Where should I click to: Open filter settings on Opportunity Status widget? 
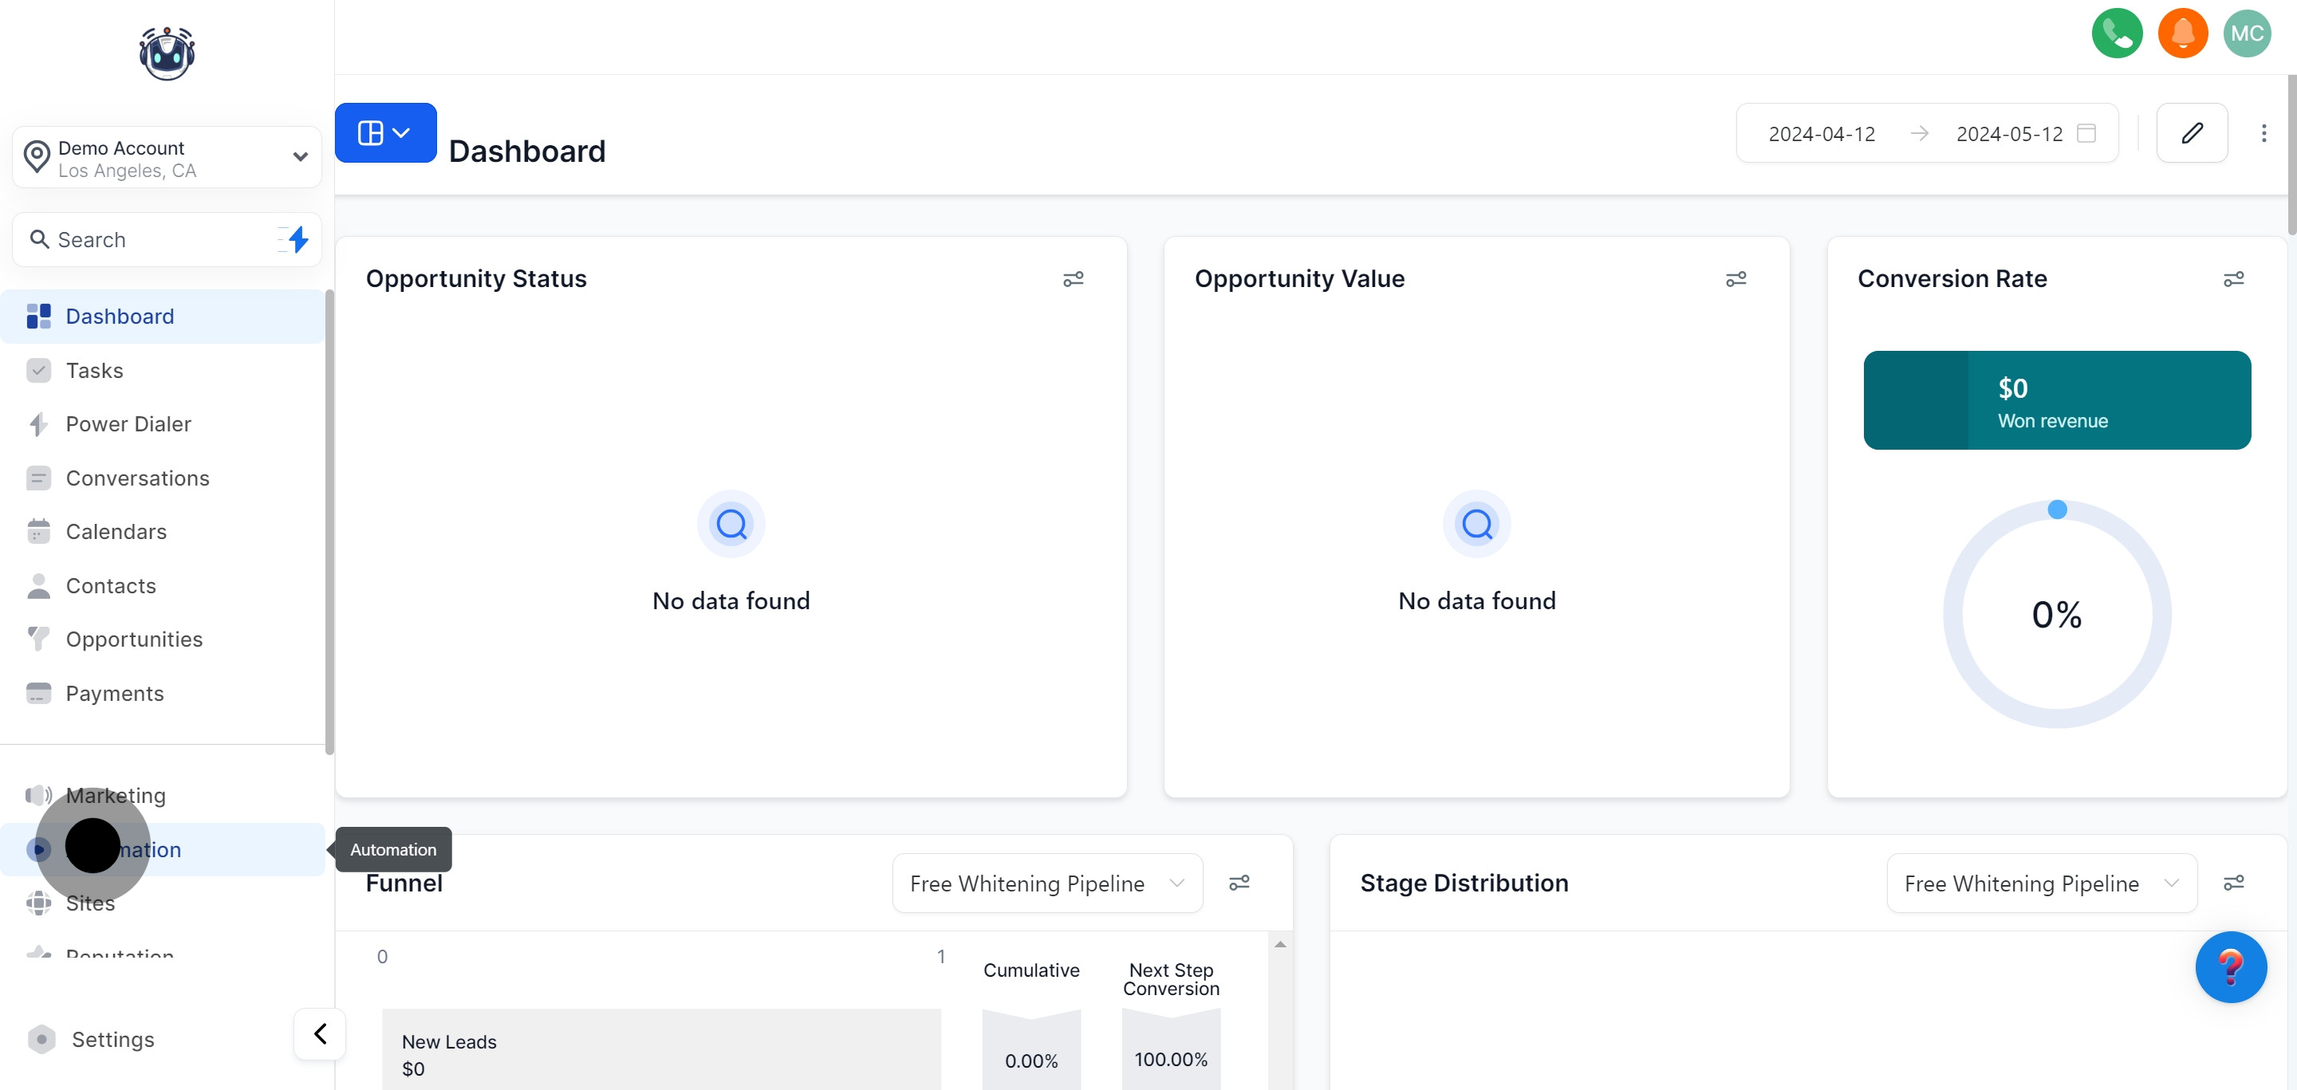point(1073,279)
